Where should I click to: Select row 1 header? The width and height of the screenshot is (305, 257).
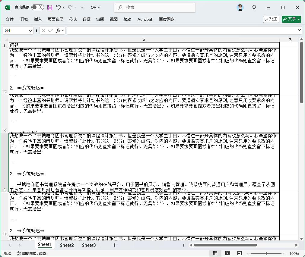[x=4, y=45]
